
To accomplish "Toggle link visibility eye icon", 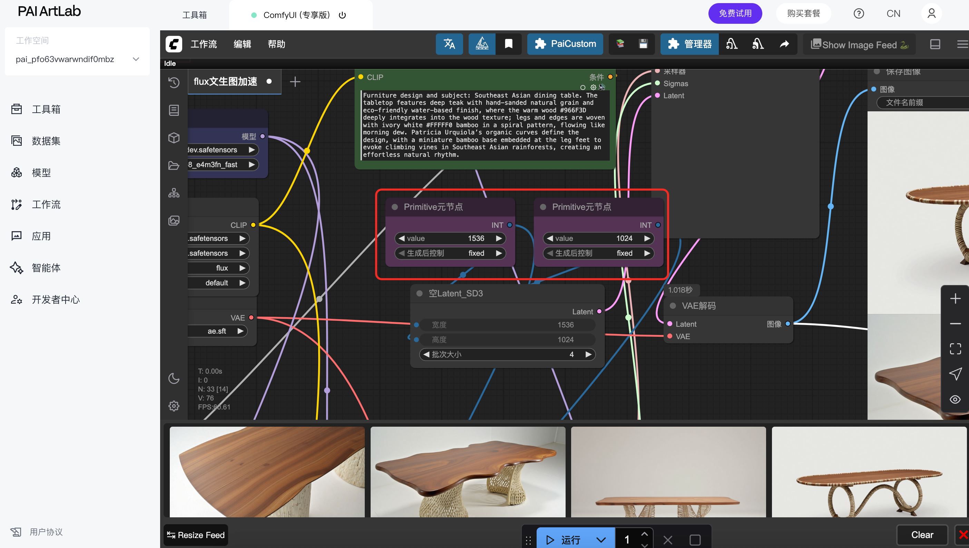I will [x=955, y=399].
